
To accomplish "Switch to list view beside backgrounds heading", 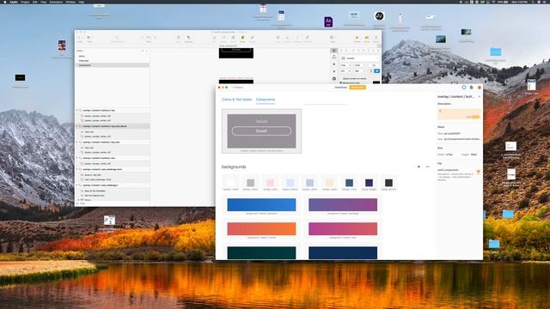I will pos(427,167).
